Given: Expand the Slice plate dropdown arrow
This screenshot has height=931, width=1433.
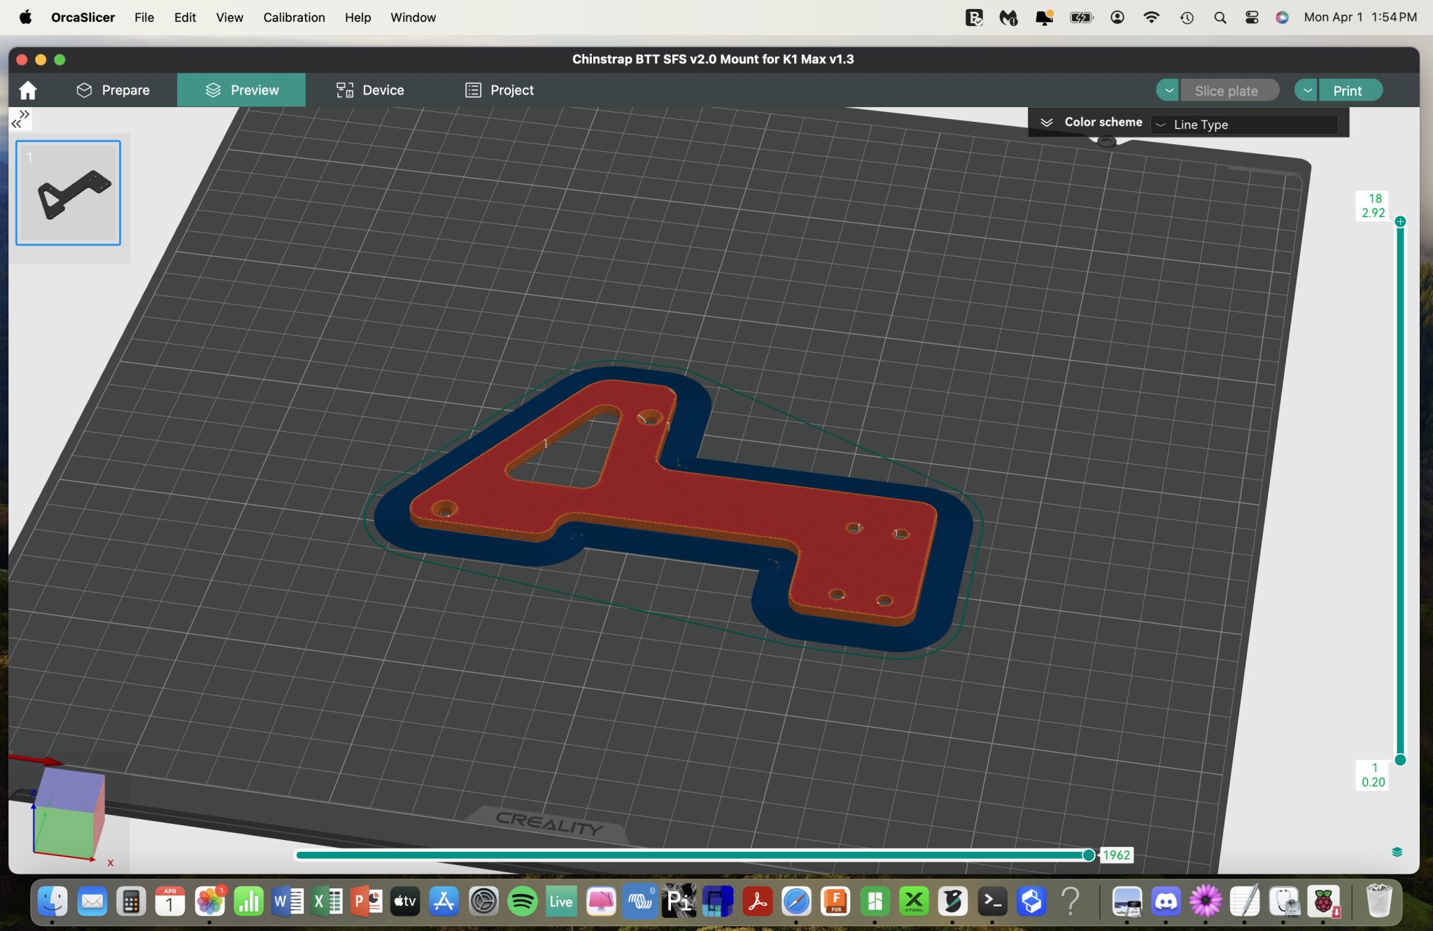Looking at the screenshot, I should pyautogui.click(x=1168, y=90).
